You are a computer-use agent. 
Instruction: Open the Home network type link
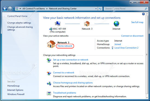click(65, 46)
